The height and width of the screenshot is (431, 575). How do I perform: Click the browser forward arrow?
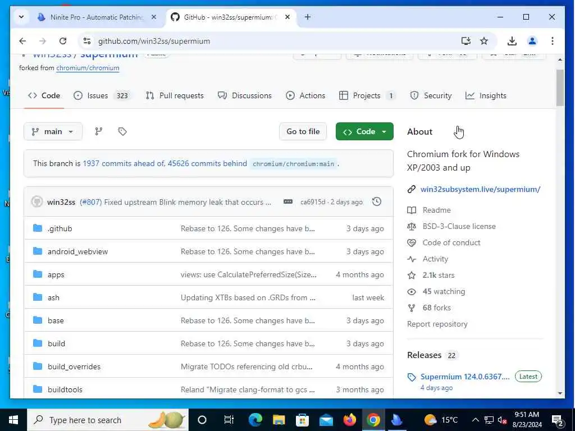pyautogui.click(x=43, y=41)
